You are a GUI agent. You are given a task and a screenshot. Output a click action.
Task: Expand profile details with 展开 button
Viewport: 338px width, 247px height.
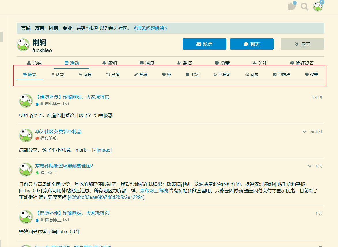(x=303, y=44)
